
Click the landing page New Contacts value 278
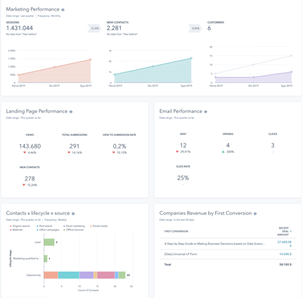[29, 179]
